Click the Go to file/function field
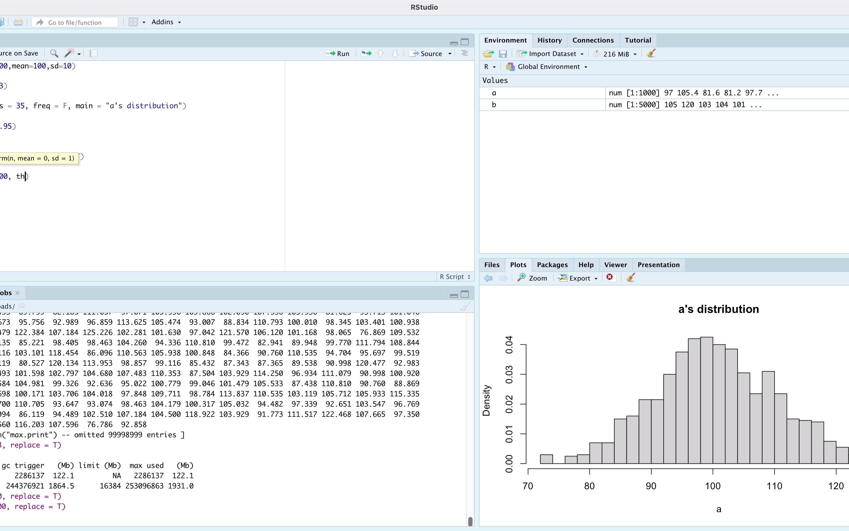Screen dimensions: 849x531 point(75,22)
